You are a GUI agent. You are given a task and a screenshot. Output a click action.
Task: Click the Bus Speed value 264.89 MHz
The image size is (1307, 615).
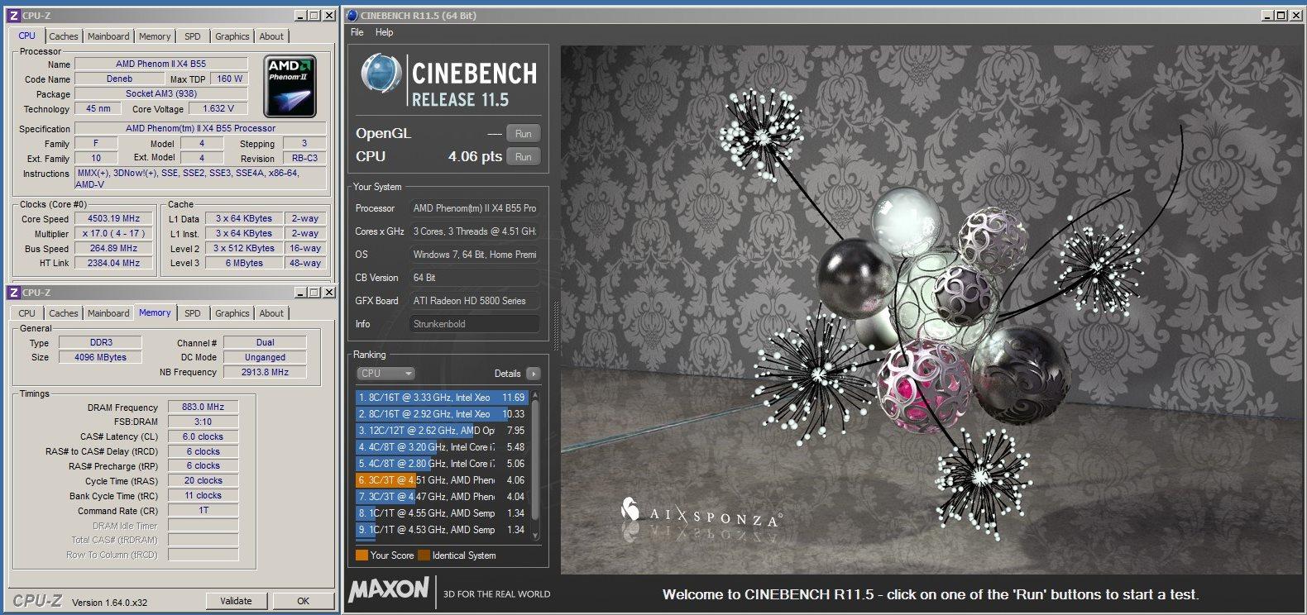pyautogui.click(x=114, y=249)
